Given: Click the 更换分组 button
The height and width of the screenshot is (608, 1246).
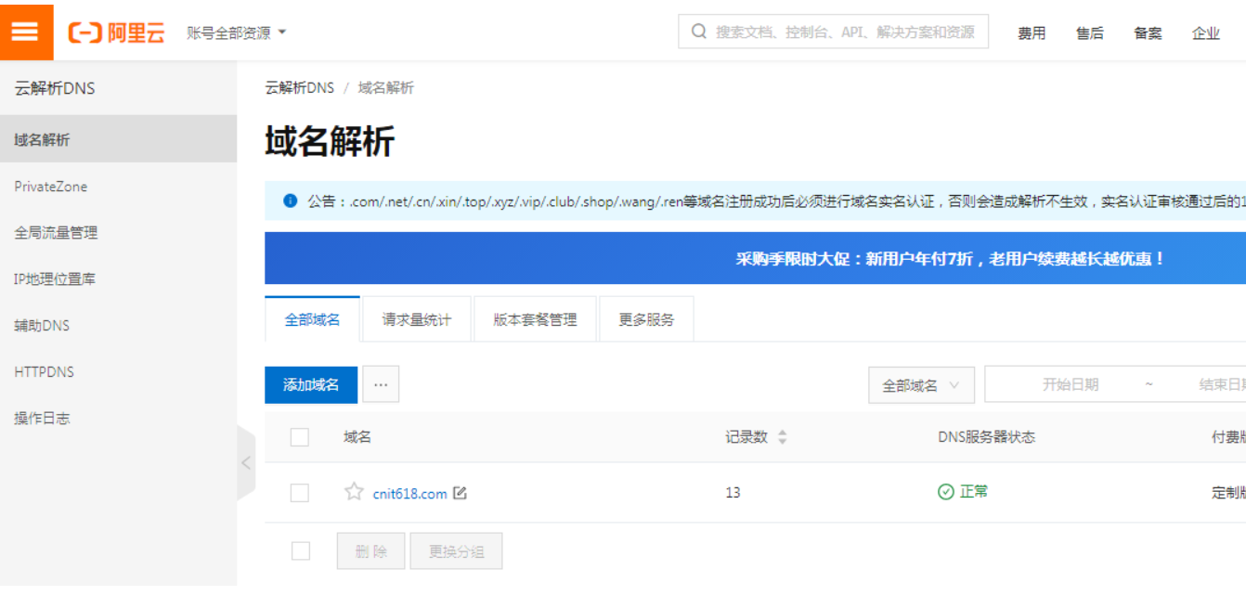Looking at the screenshot, I should 456,551.
